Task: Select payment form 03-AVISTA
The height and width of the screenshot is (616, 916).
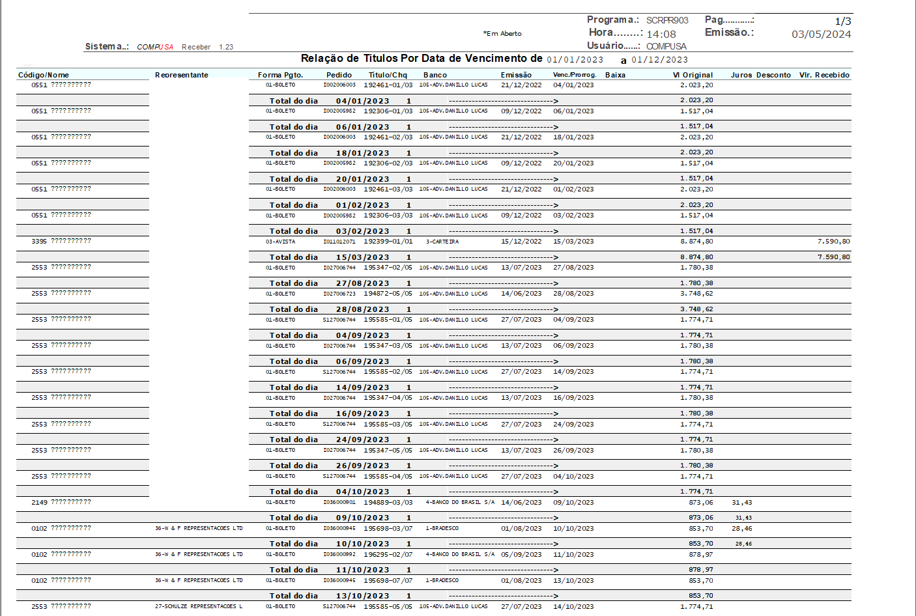Action: (280, 242)
